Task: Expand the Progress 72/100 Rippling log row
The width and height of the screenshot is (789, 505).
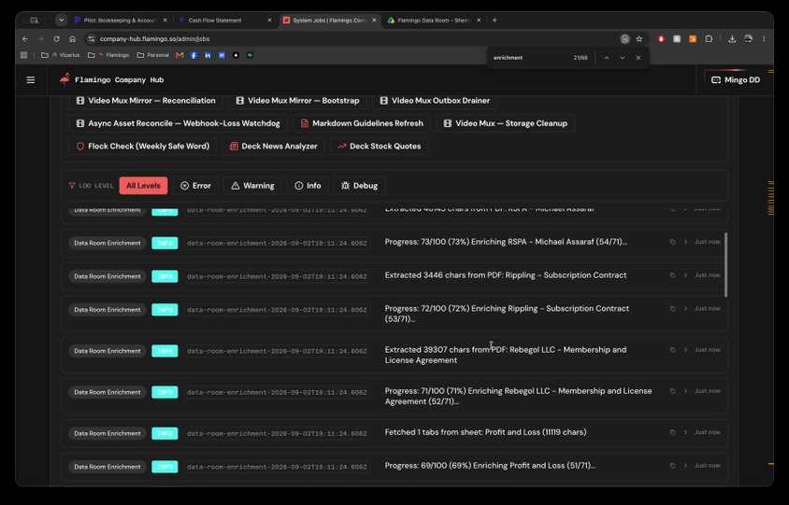Action: (x=685, y=309)
